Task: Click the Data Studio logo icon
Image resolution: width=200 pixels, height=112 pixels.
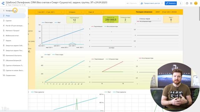Action: click(3, 3)
